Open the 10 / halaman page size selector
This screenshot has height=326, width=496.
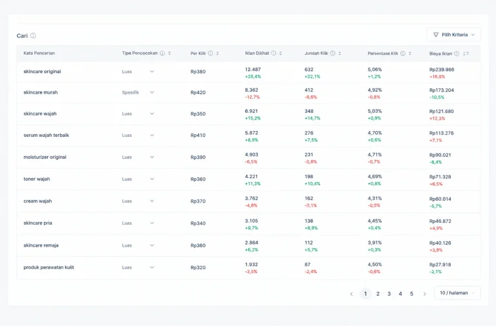457,293
